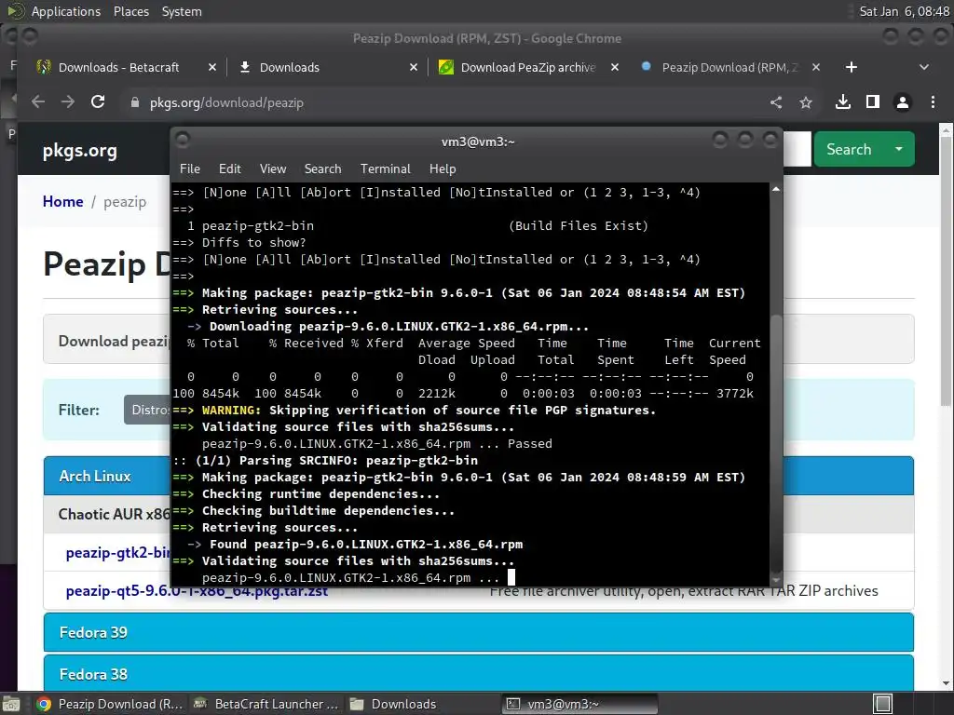The height and width of the screenshot is (715, 954).
Task: Open Chrome three-dot menu
Action: pos(933,102)
